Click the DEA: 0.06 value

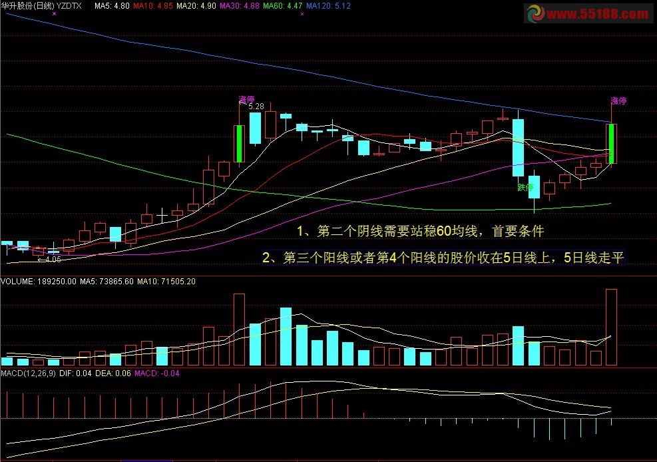(x=113, y=373)
